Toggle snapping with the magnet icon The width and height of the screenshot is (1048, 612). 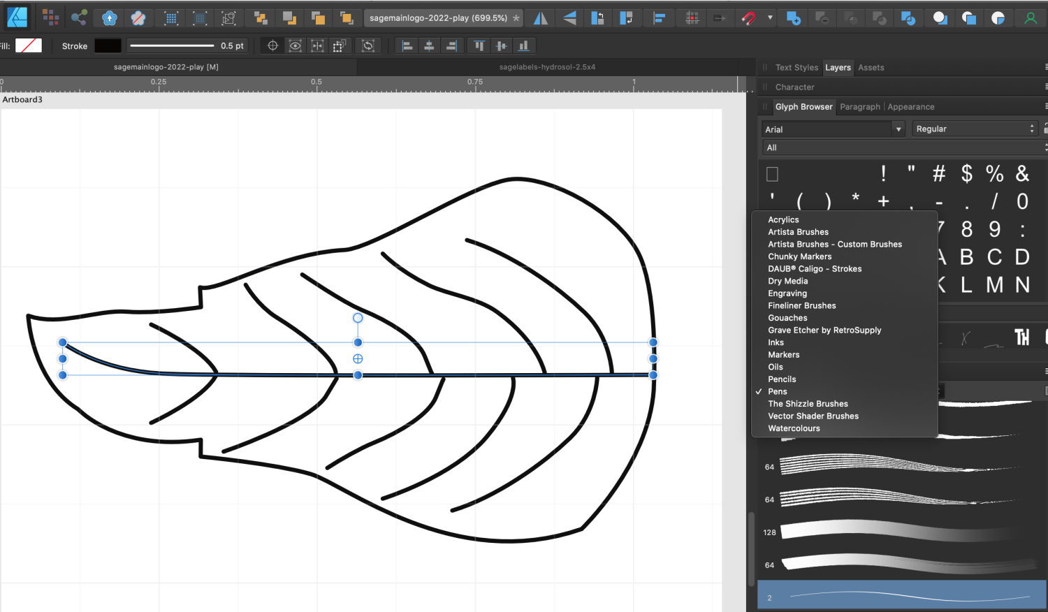click(748, 18)
